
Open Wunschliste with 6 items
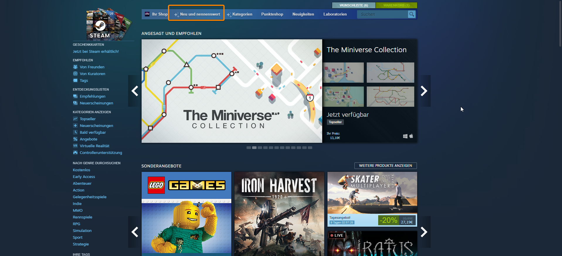(354, 5)
